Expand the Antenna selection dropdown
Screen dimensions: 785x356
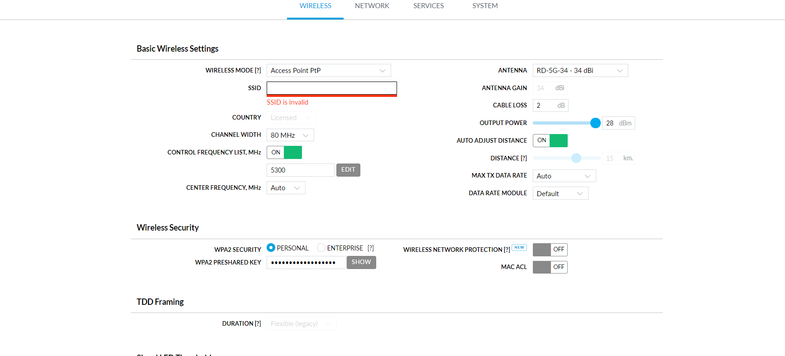[x=580, y=71]
